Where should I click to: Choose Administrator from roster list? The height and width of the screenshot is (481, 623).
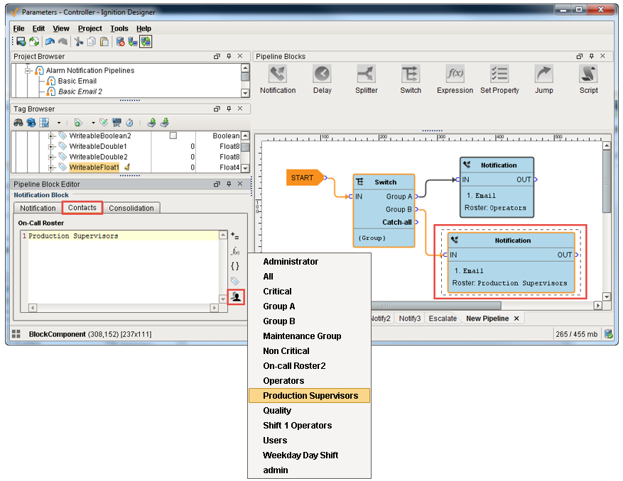coord(310,262)
